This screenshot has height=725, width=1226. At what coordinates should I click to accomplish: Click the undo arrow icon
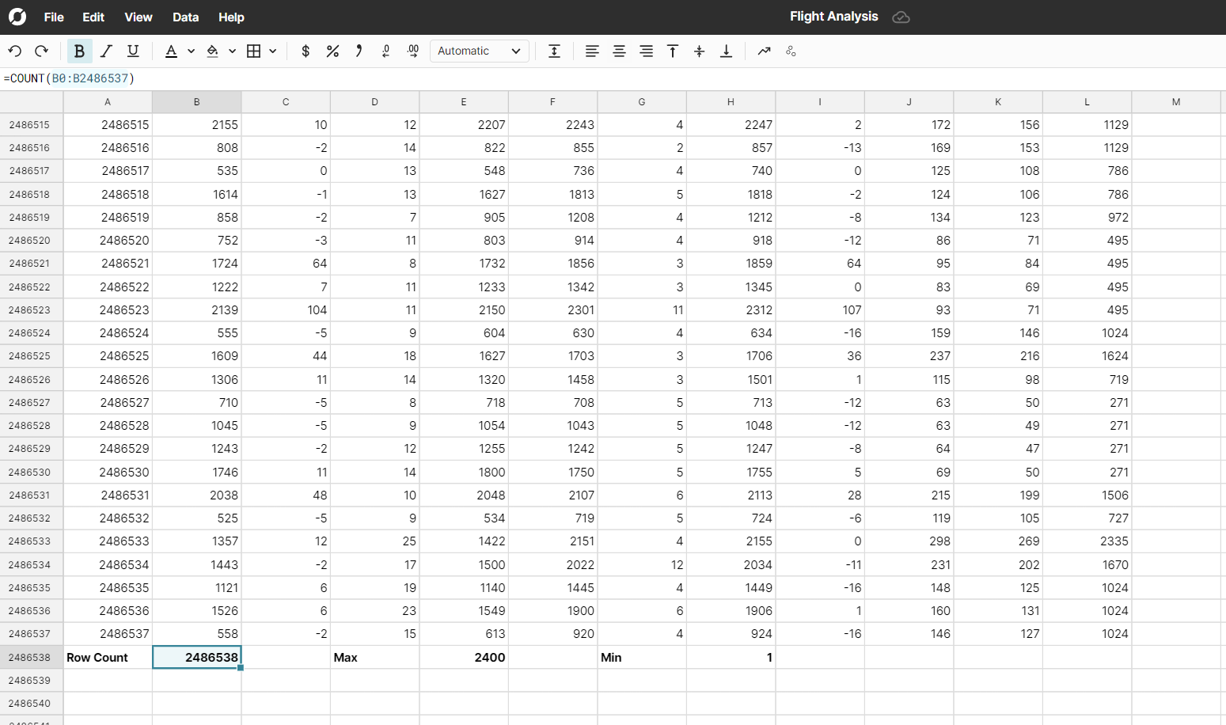tap(14, 51)
